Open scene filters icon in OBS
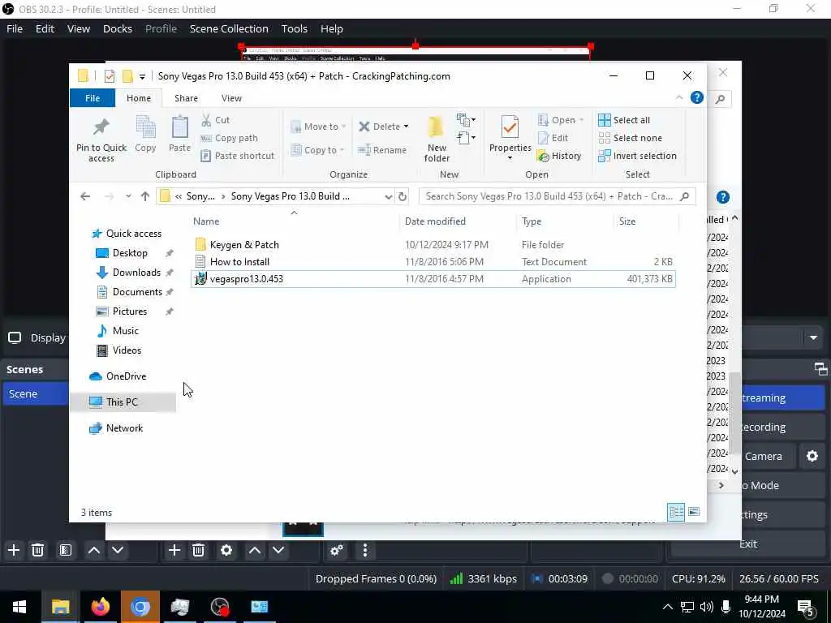831x623 pixels. (x=65, y=551)
